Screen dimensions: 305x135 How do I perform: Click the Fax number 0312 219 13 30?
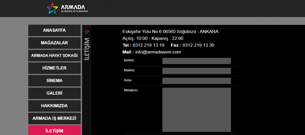coord(199,45)
